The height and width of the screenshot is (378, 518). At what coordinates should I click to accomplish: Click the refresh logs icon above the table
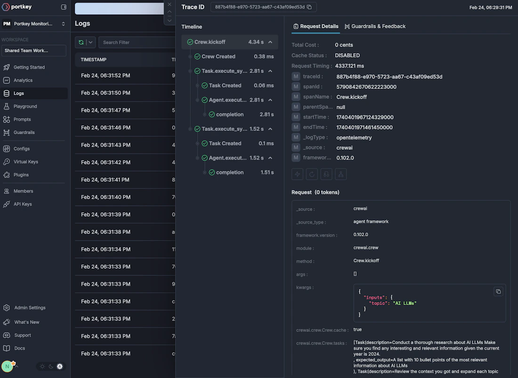coord(81,42)
